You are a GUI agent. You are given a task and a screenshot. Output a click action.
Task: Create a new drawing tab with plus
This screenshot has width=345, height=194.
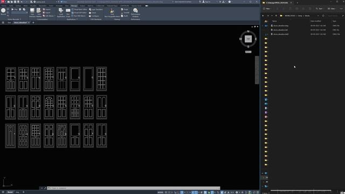[x=33, y=23]
